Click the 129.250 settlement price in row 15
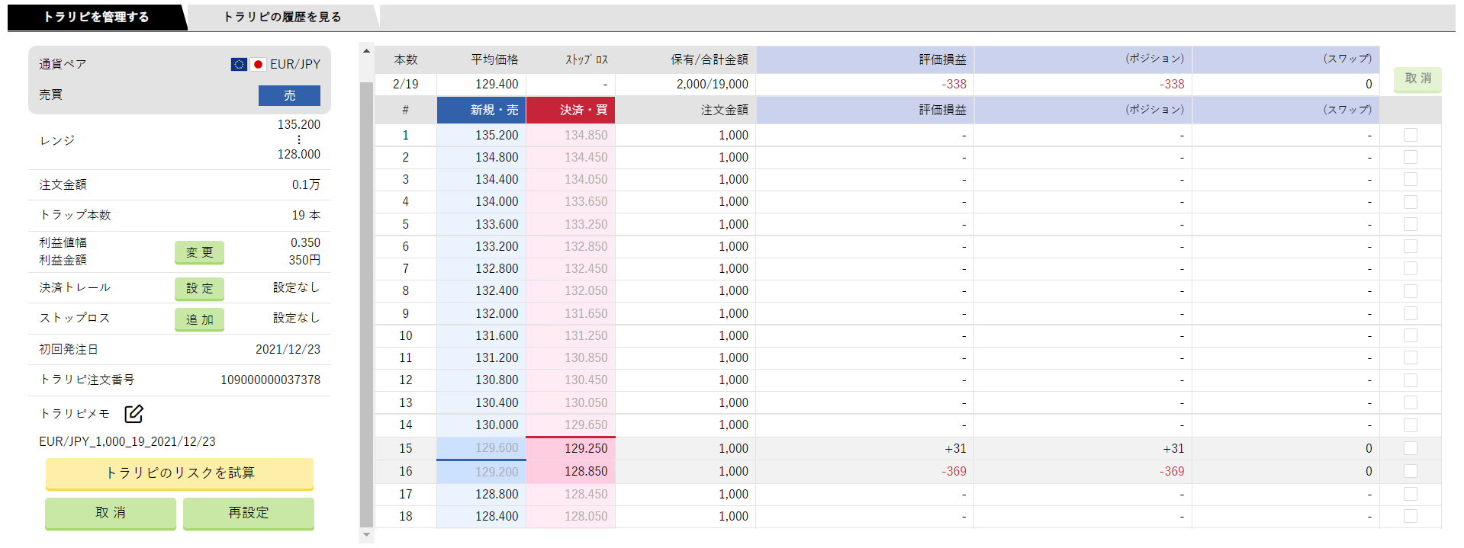This screenshot has width=1464, height=548. pyautogui.click(x=586, y=448)
